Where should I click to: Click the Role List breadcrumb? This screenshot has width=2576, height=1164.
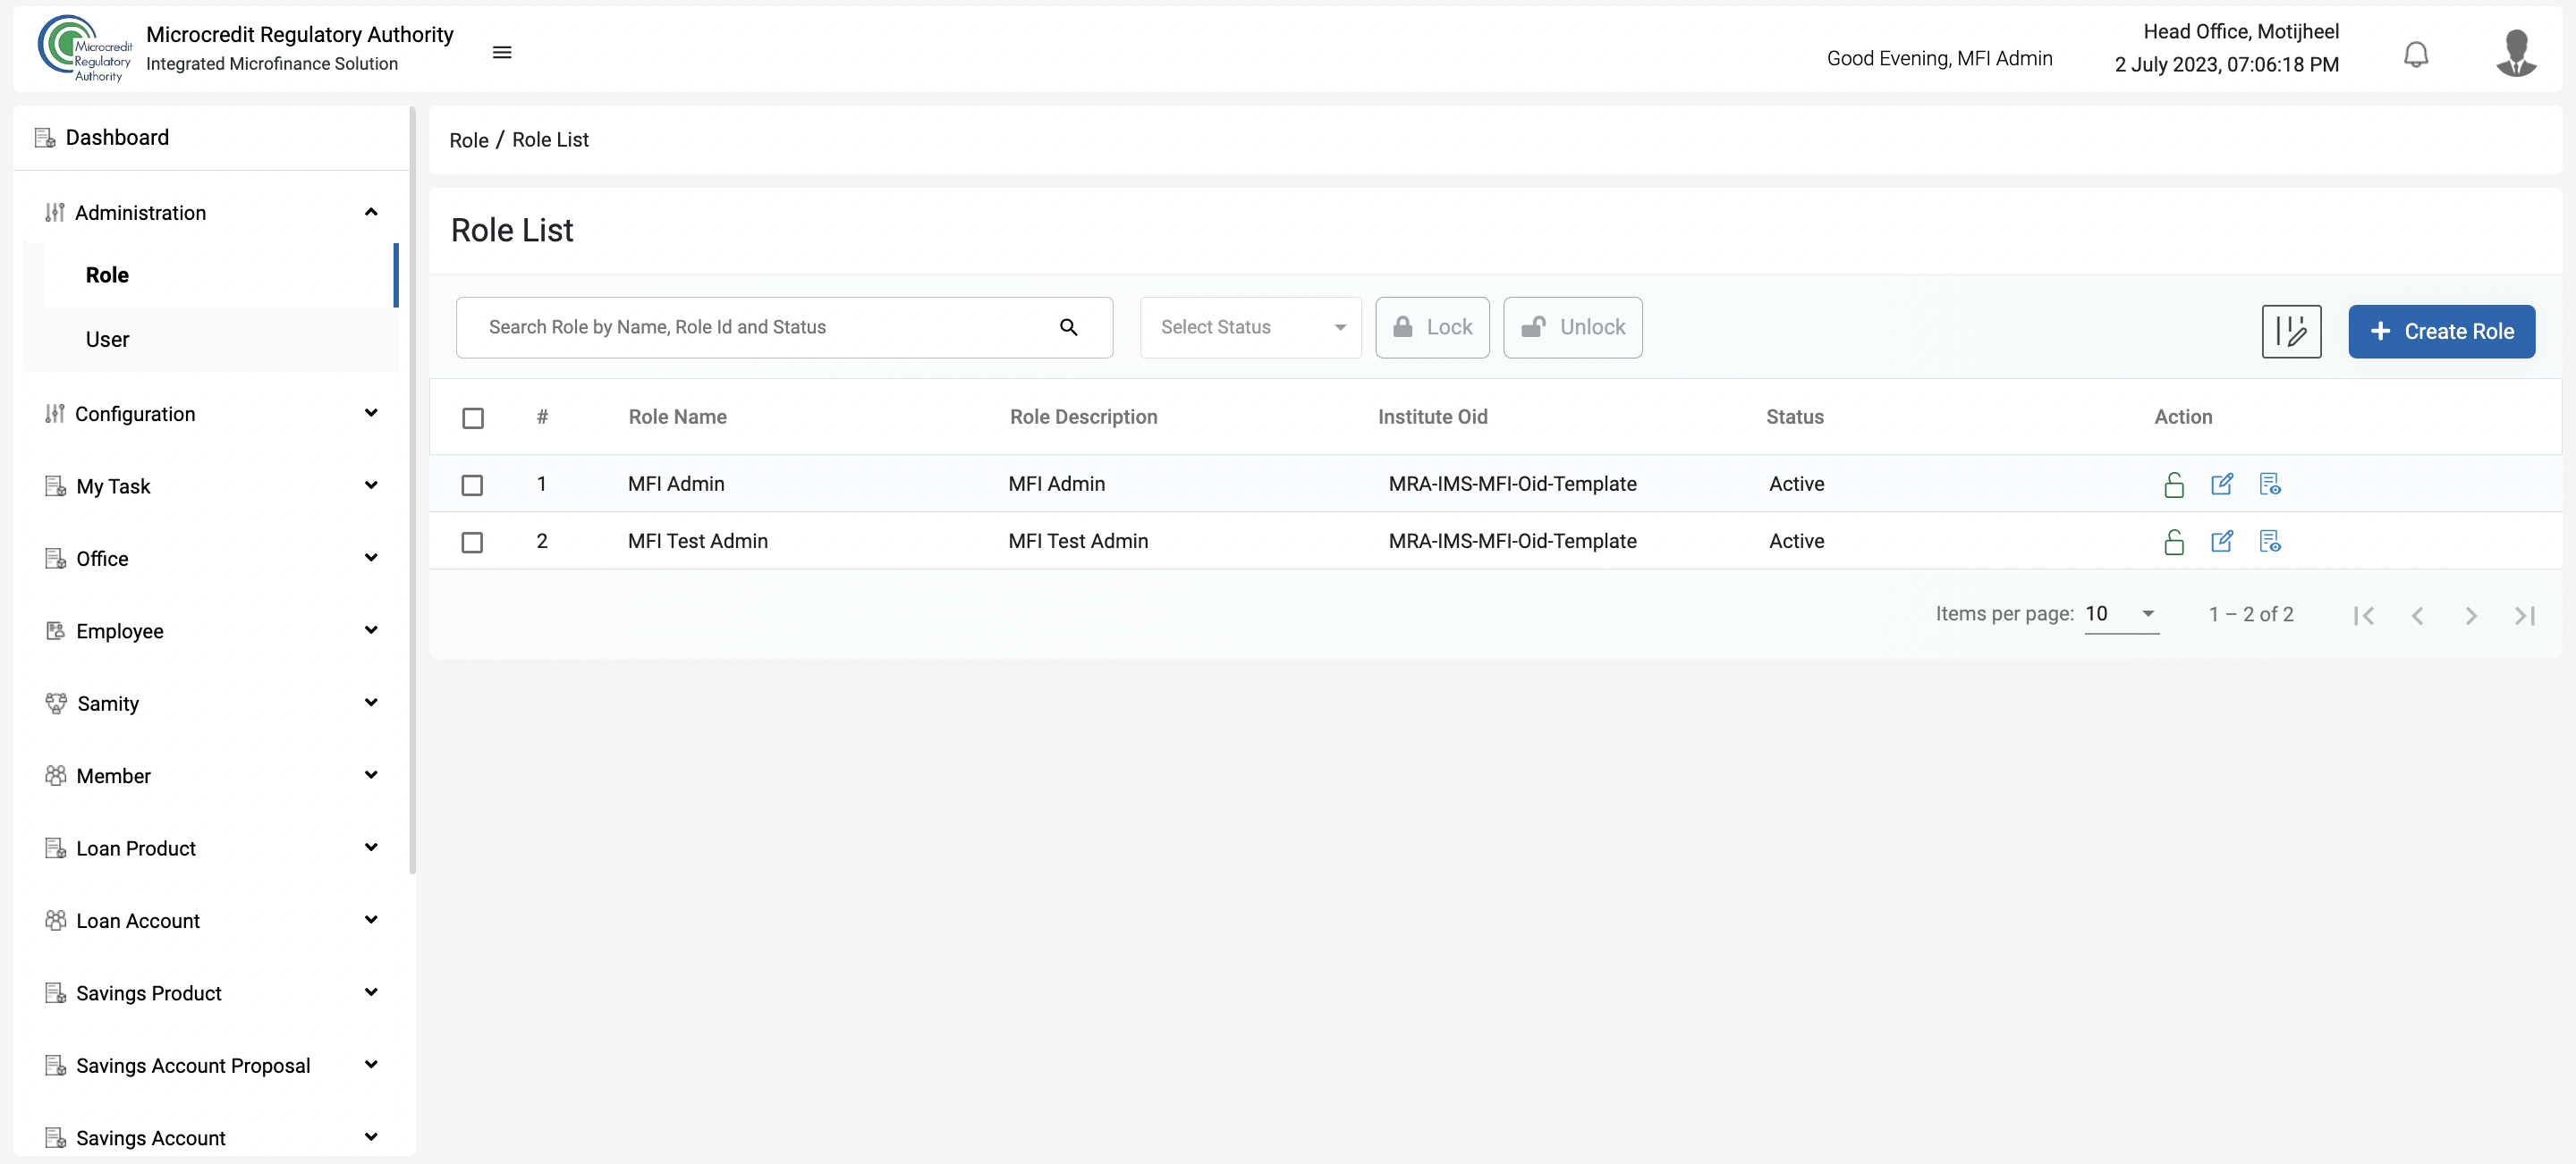coord(550,139)
